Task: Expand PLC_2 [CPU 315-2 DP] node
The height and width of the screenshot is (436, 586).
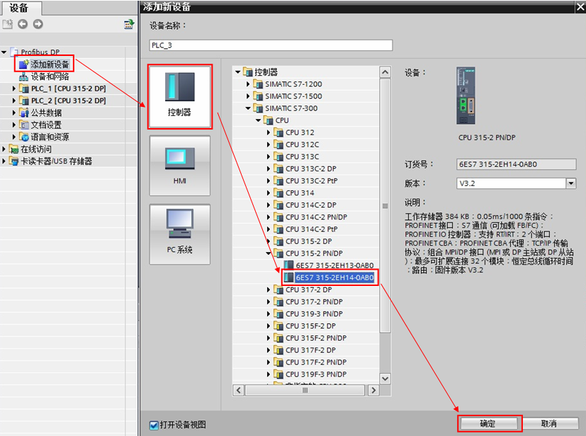Action: (14, 101)
